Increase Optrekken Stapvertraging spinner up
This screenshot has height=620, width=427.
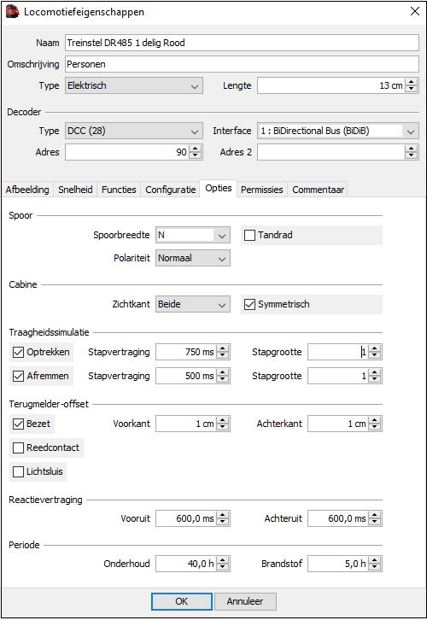coord(223,348)
